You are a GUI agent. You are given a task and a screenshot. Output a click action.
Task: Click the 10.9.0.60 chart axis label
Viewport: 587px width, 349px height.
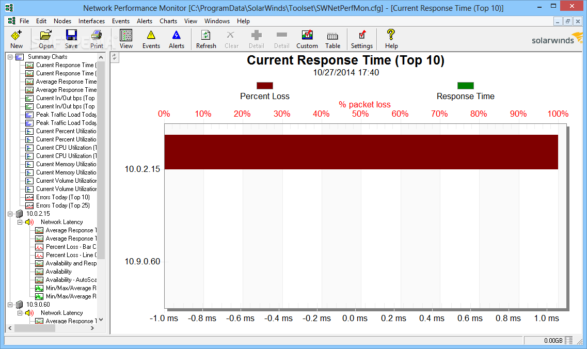point(142,261)
